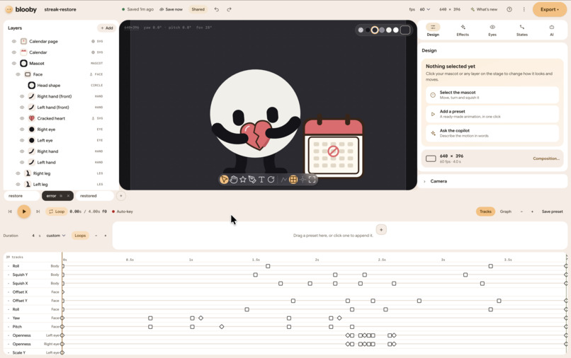Click the Add layer button
571x358 pixels.
tap(107, 28)
